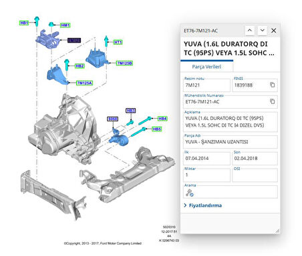Screen dimensions: 302x256
Task: Click the HB2 bolt callout label
Action: coord(80,66)
